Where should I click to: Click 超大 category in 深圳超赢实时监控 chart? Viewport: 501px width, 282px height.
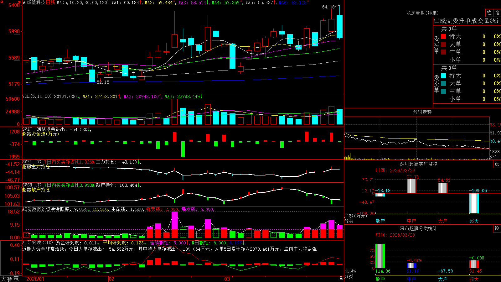[x=474, y=221]
